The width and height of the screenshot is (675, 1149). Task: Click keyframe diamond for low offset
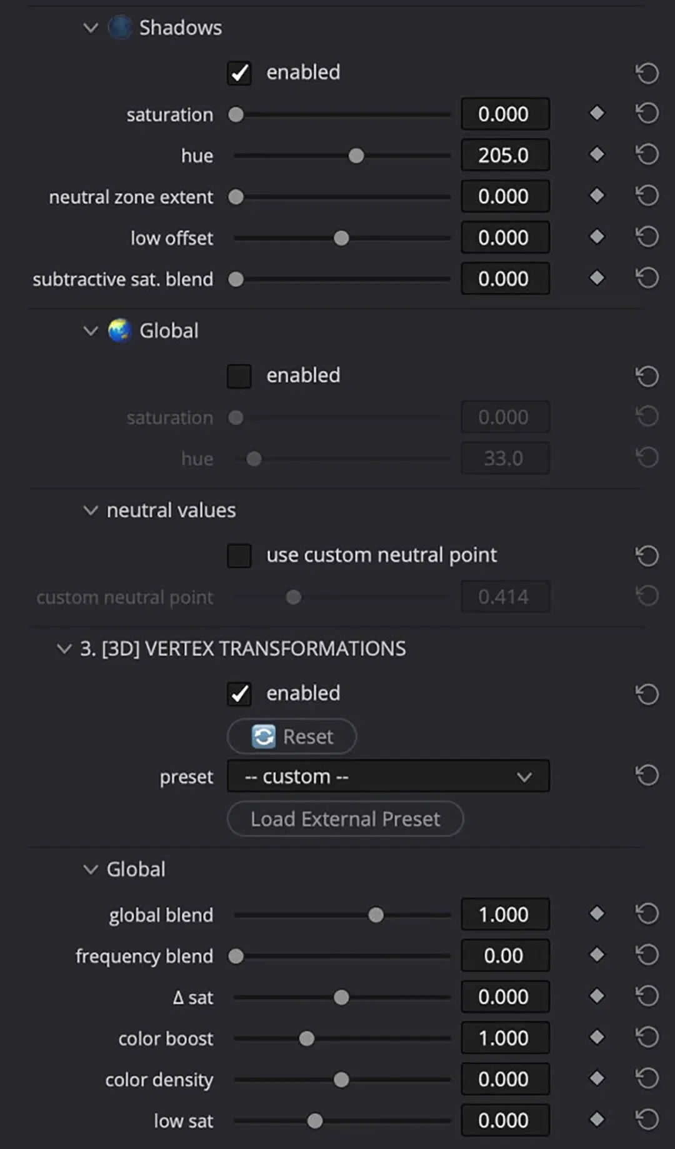[x=597, y=237]
